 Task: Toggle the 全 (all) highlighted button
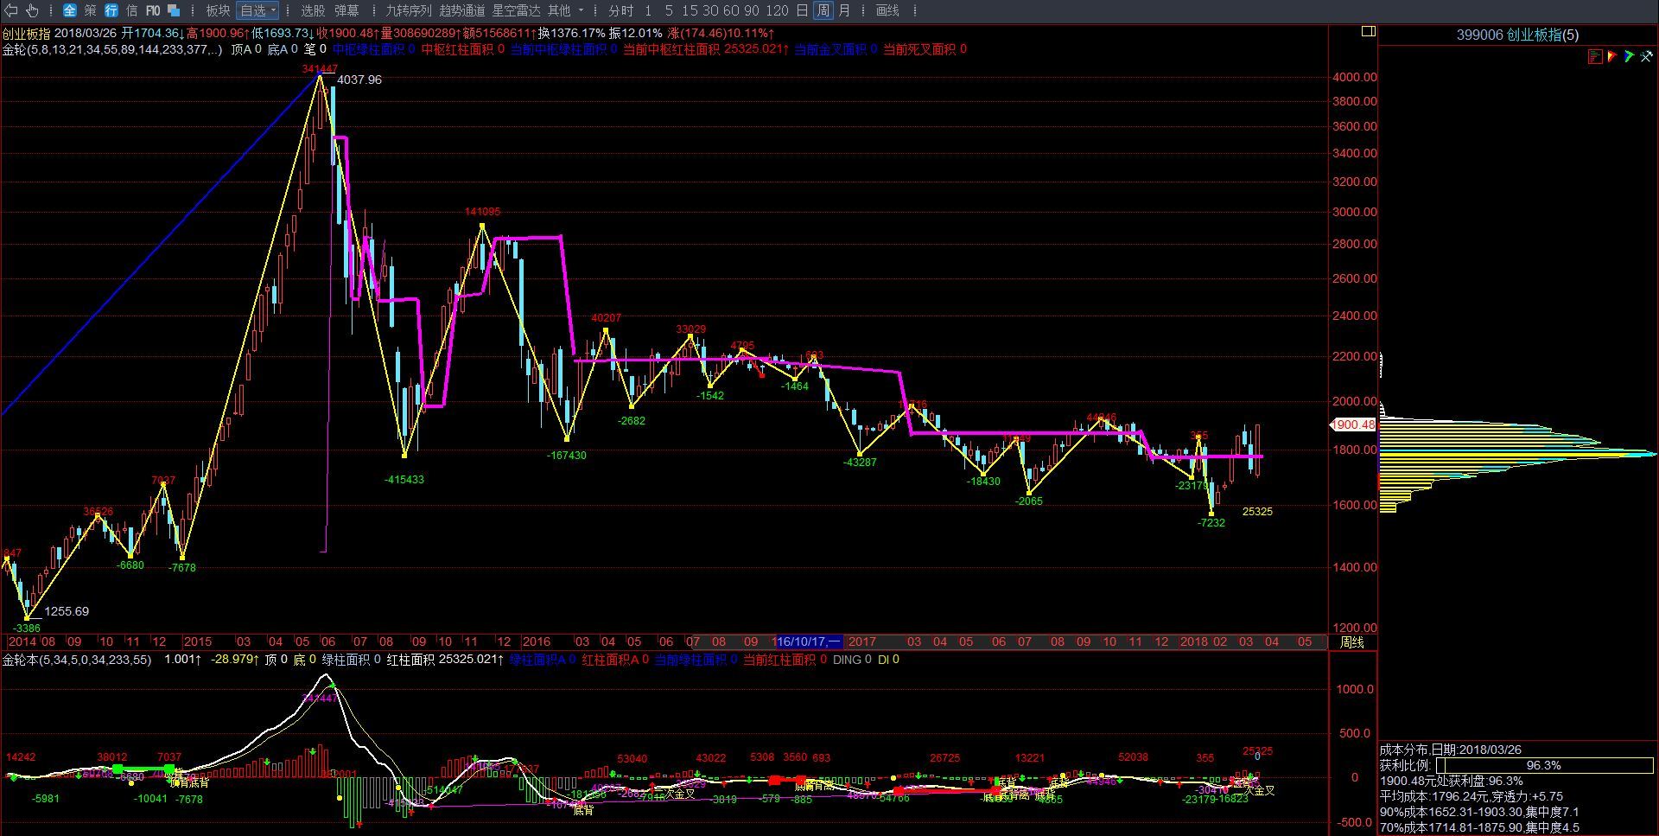(70, 10)
